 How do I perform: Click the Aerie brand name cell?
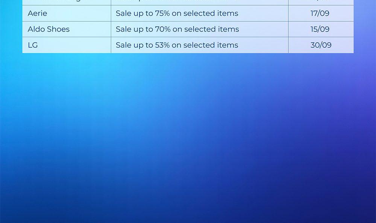(38, 13)
